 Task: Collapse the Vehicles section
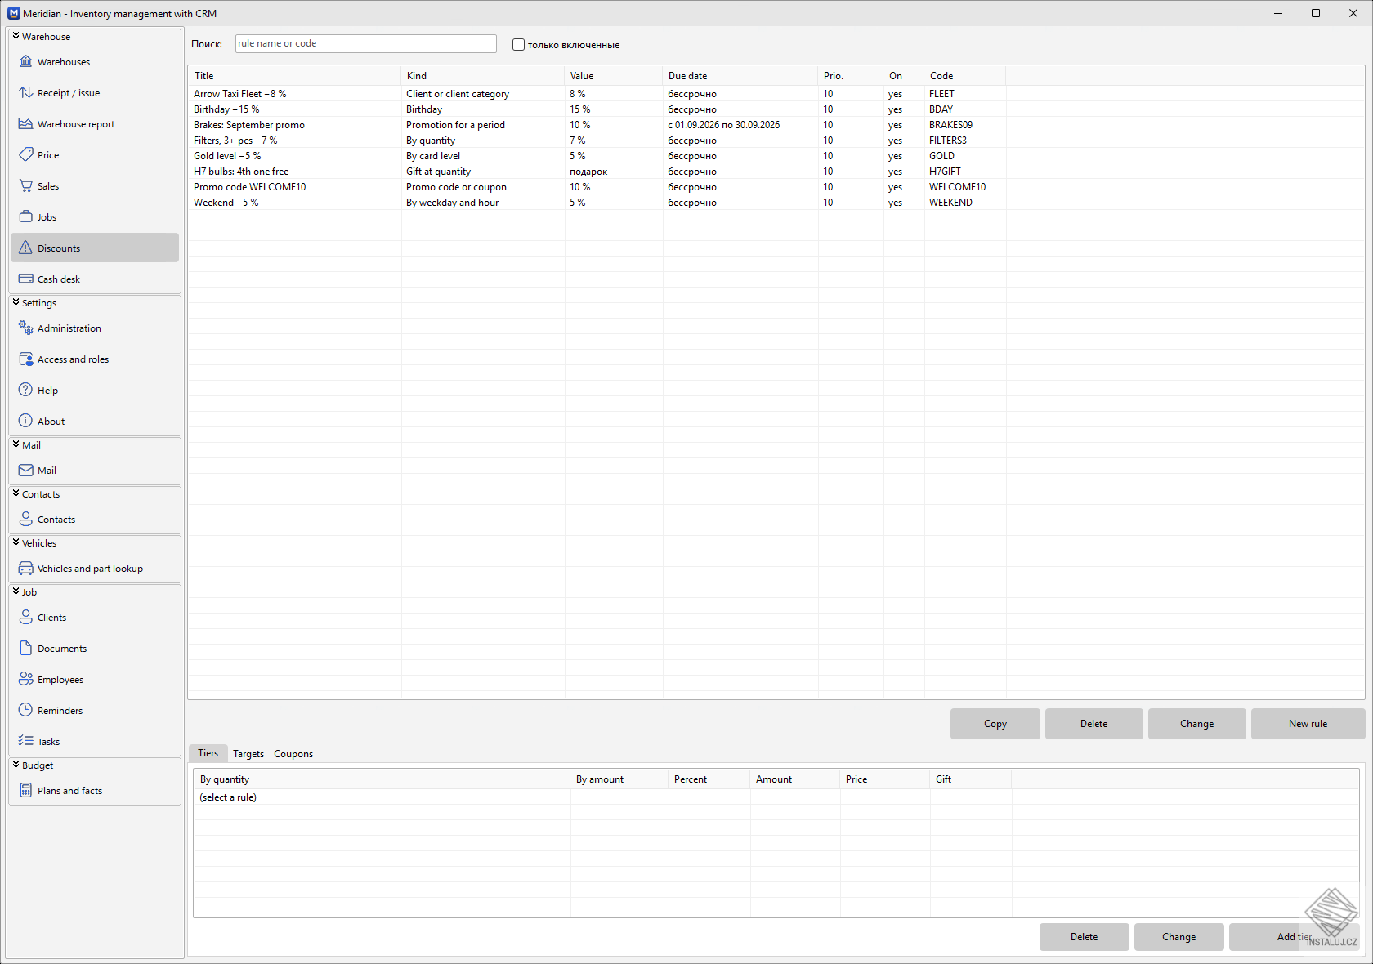pos(16,543)
